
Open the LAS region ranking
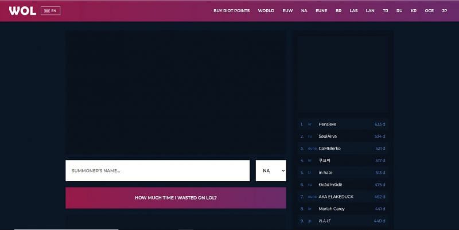pos(354,11)
